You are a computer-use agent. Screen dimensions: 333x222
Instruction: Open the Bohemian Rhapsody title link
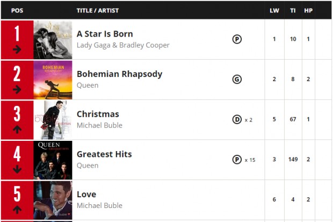coord(120,74)
